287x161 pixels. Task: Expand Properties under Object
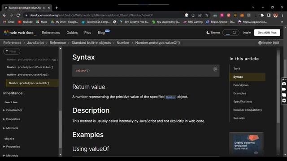(12, 147)
